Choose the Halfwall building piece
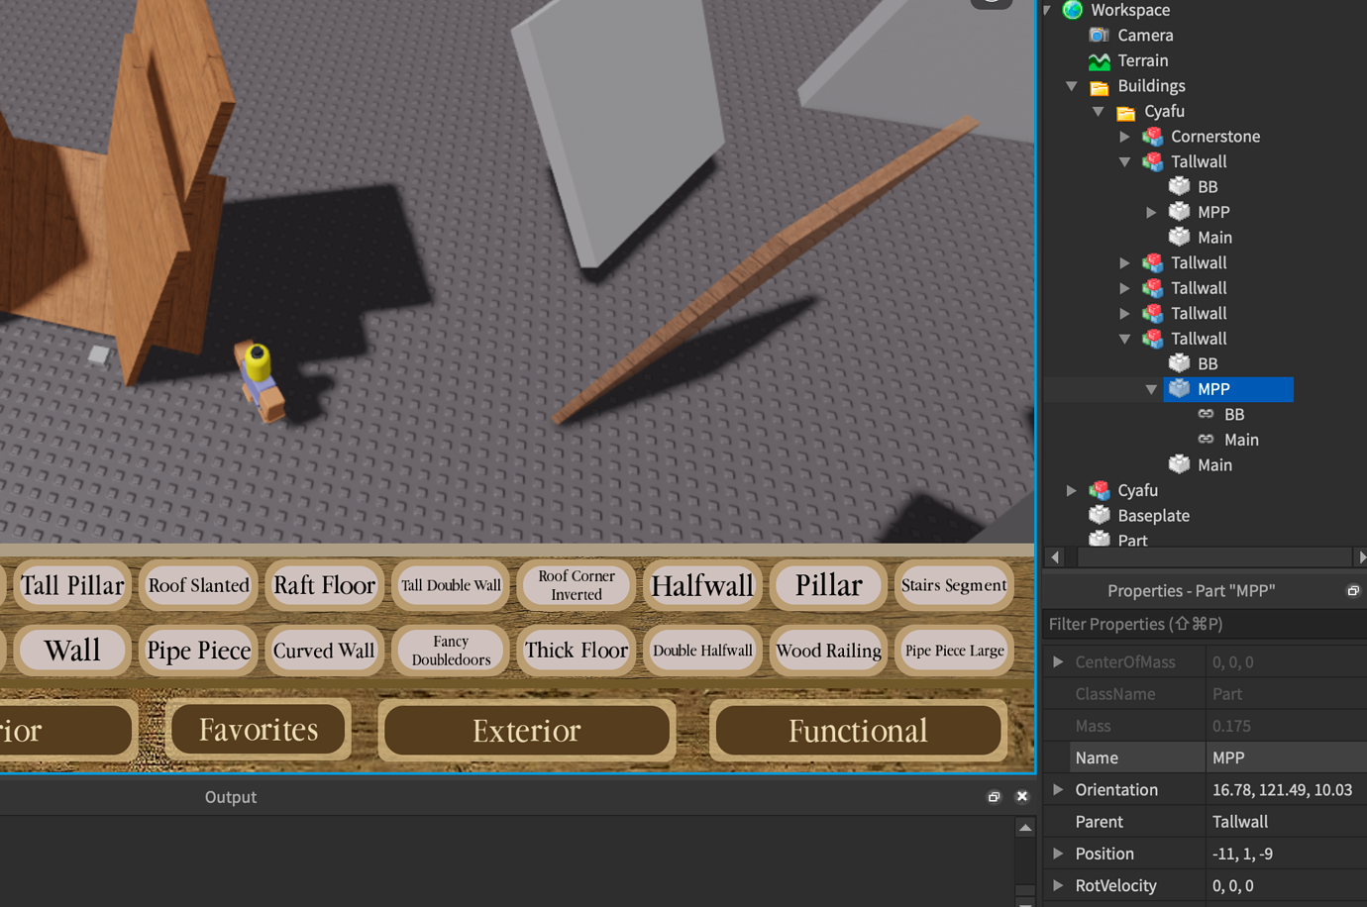The width and height of the screenshot is (1367, 907). click(702, 585)
